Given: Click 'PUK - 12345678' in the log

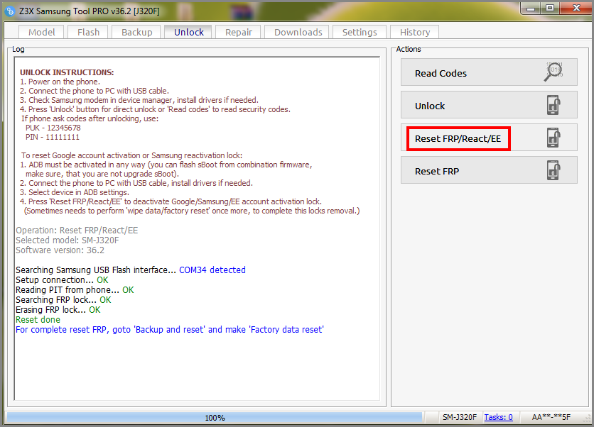Looking at the screenshot, I should click(x=53, y=128).
